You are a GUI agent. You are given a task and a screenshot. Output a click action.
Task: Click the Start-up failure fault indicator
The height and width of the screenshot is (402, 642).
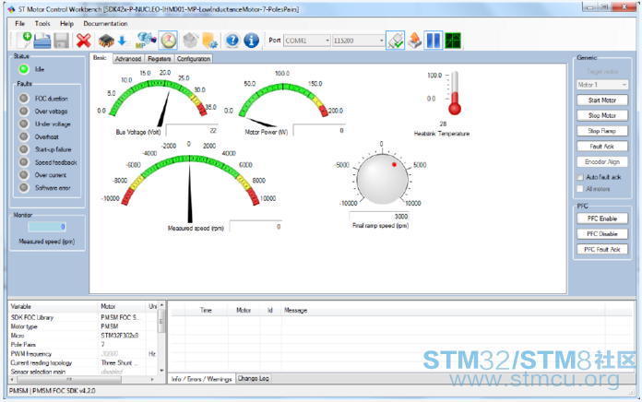(x=24, y=149)
